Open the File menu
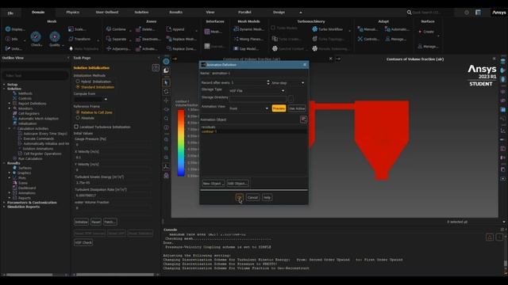 tap(10, 13)
